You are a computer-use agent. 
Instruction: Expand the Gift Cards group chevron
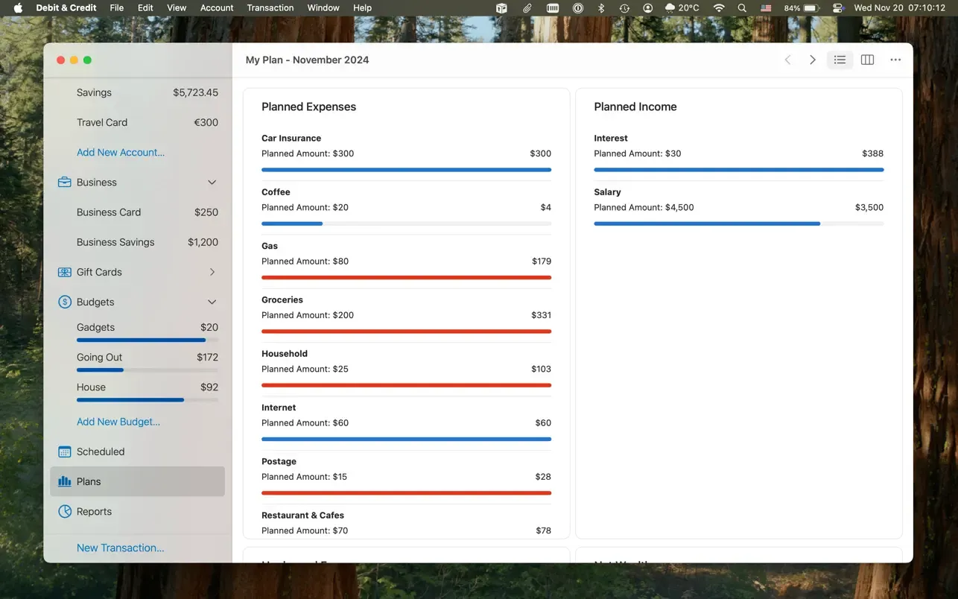click(212, 272)
